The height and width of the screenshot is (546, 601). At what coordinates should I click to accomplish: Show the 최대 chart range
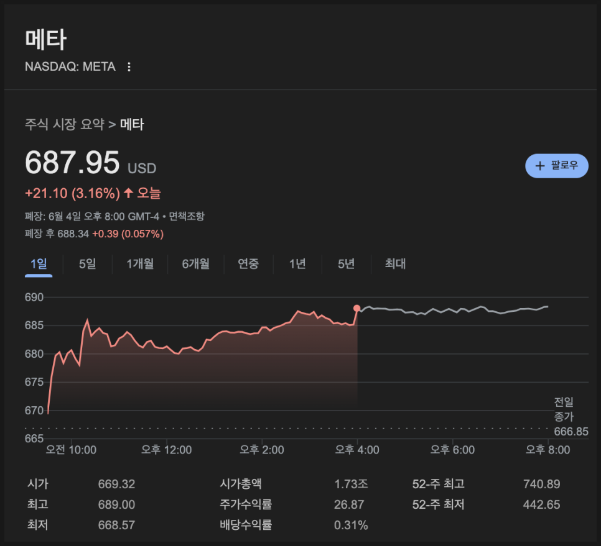(395, 263)
